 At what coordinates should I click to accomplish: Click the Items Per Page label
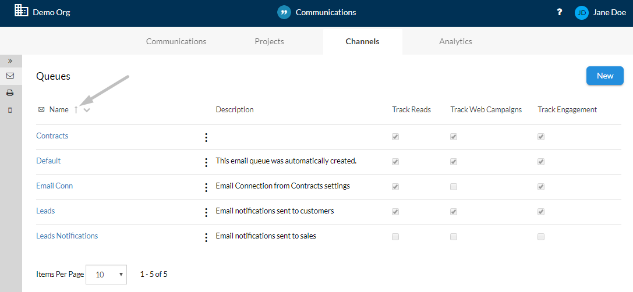pyautogui.click(x=60, y=274)
